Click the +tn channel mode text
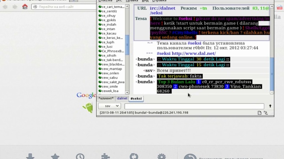Image resolution: width=284 pixels, height=159 pixels. click(203, 8)
